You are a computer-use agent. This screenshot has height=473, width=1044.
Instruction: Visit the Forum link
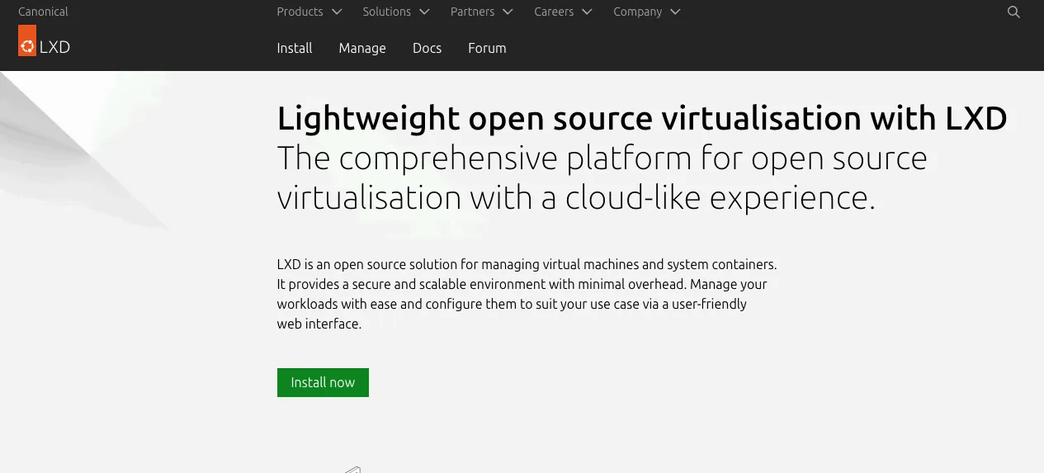coord(487,48)
